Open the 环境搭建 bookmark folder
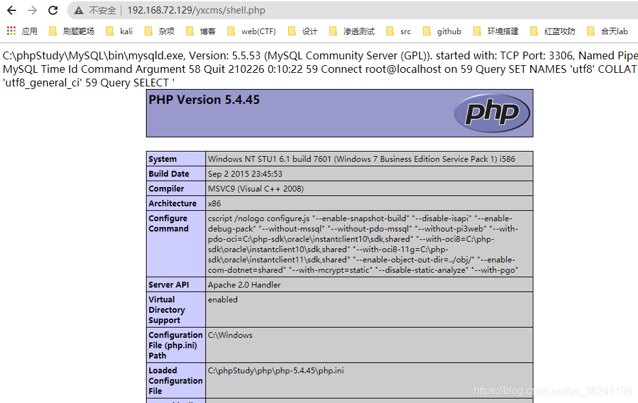This screenshot has height=403, width=638. pos(496,32)
